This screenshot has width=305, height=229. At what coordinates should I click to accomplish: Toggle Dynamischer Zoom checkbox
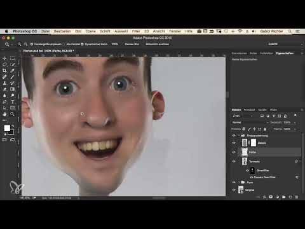[82, 44]
